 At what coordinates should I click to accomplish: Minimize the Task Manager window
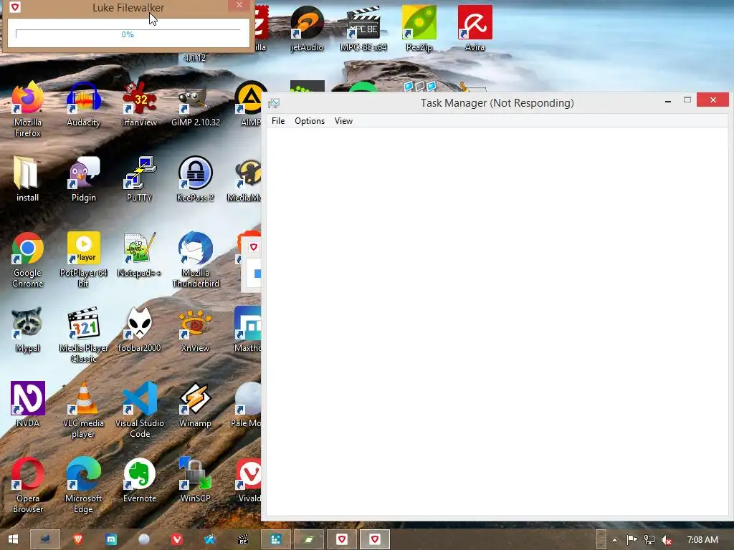point(668,100)
